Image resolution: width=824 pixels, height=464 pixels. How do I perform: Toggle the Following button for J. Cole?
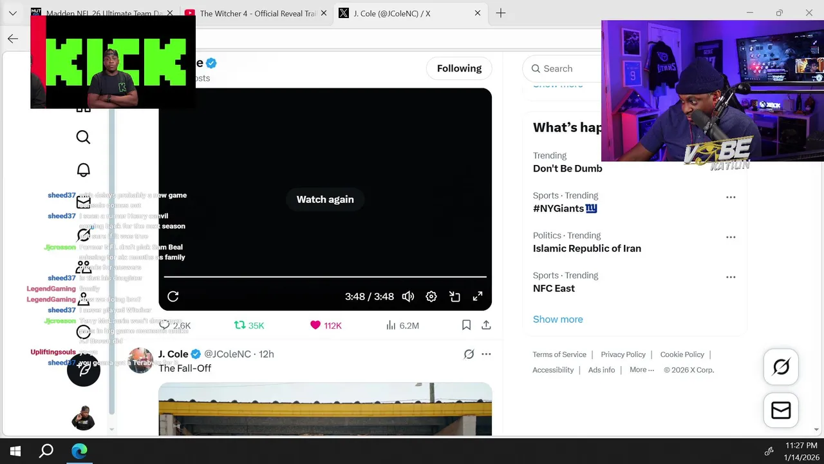[x=459, y=68]
